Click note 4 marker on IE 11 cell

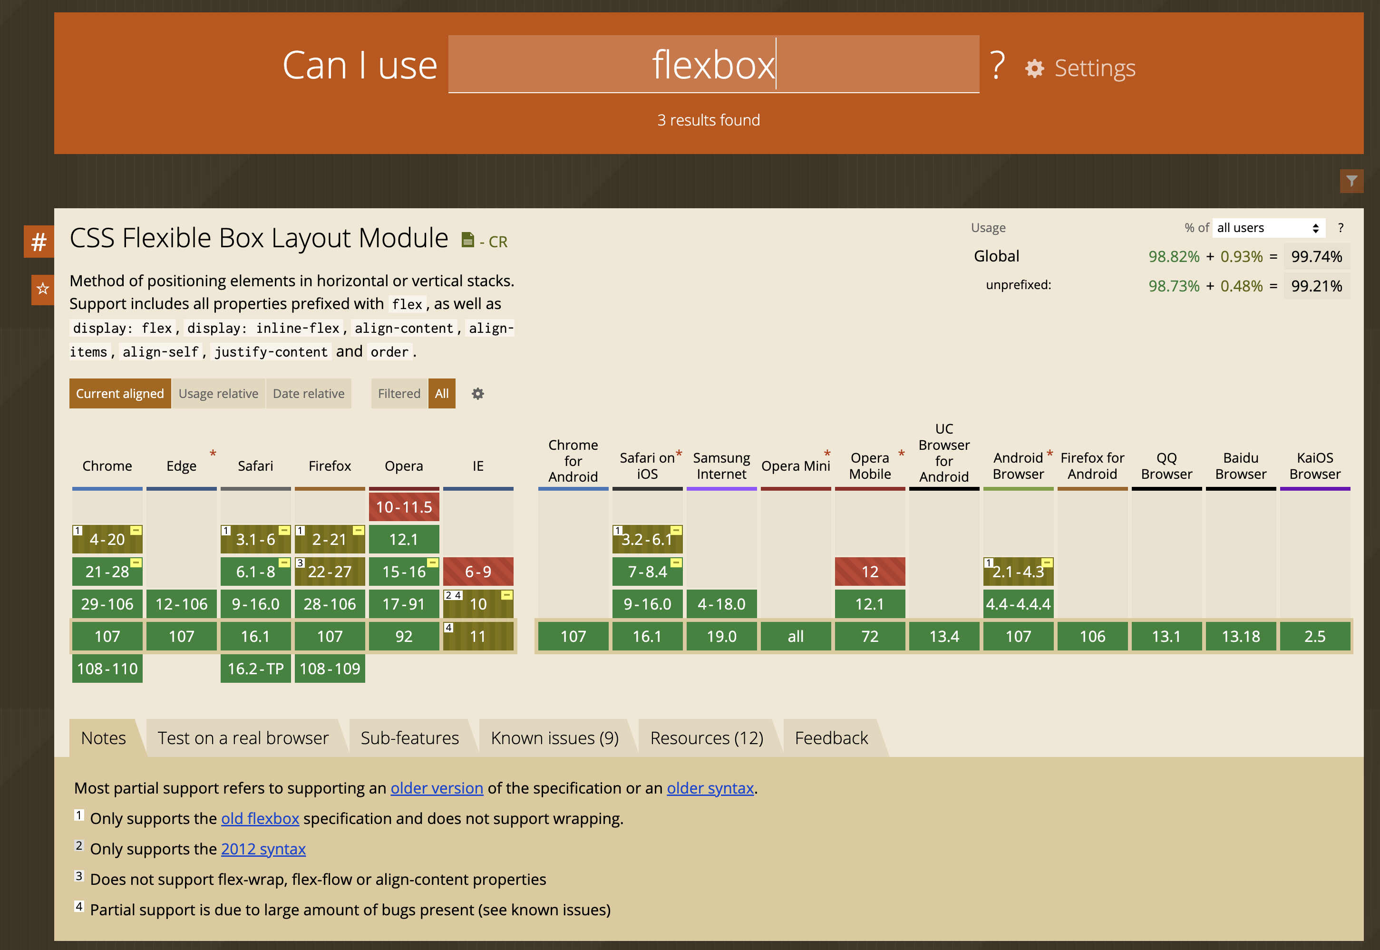449,627
